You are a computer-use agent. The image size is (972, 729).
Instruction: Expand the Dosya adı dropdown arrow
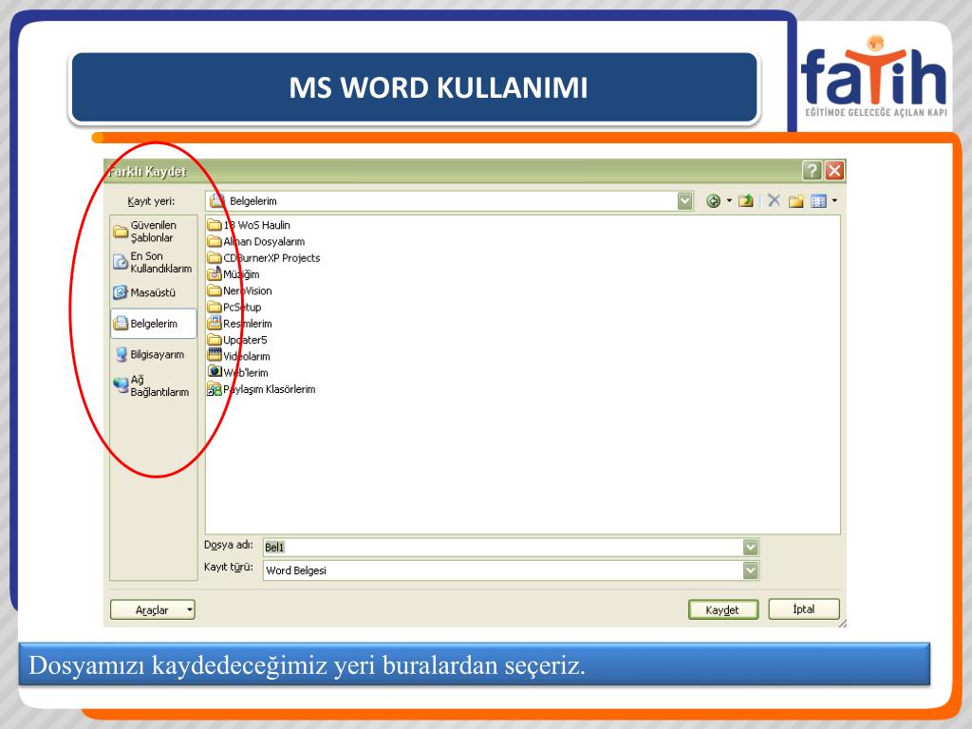click(750, 547)
